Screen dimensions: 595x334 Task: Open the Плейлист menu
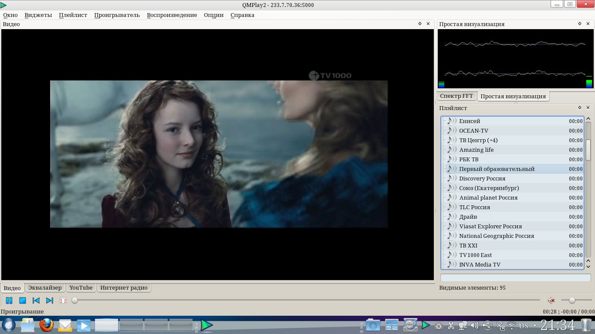tap(73, 15)
